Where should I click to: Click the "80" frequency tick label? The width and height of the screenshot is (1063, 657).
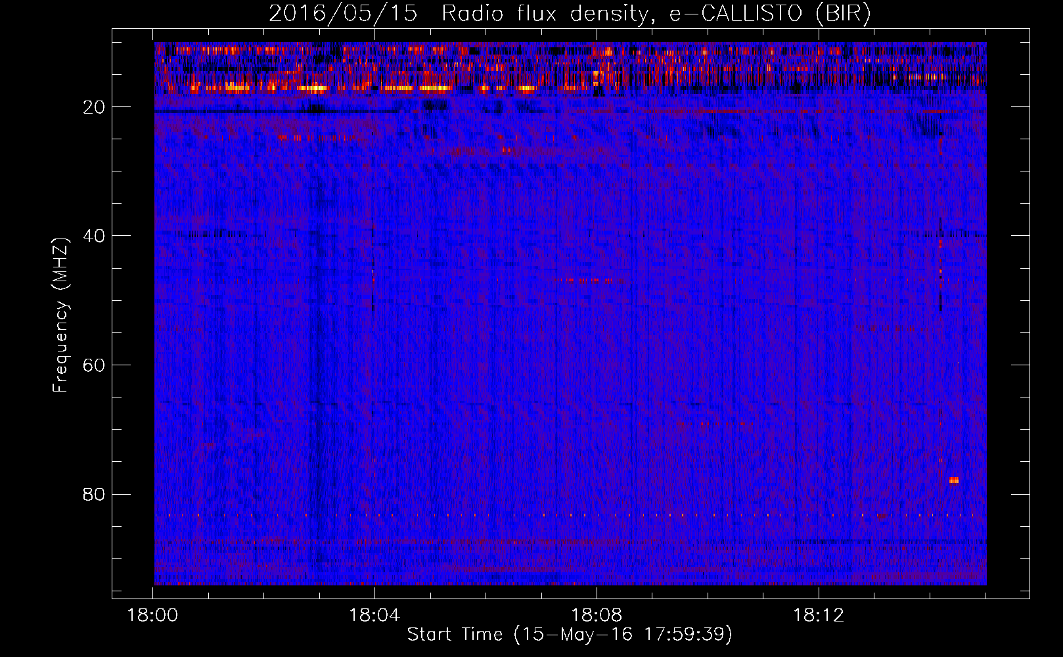point(94,494)
